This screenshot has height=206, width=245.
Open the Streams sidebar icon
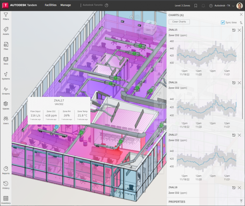[x=6, y=91]
